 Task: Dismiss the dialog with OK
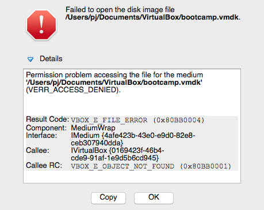[154, 198]
